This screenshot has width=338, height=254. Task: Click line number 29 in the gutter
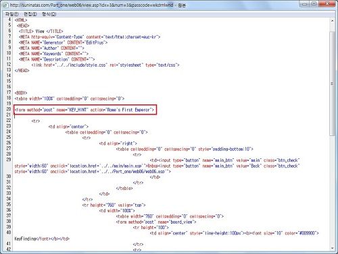pyautogui.click(x=9, y=160)
